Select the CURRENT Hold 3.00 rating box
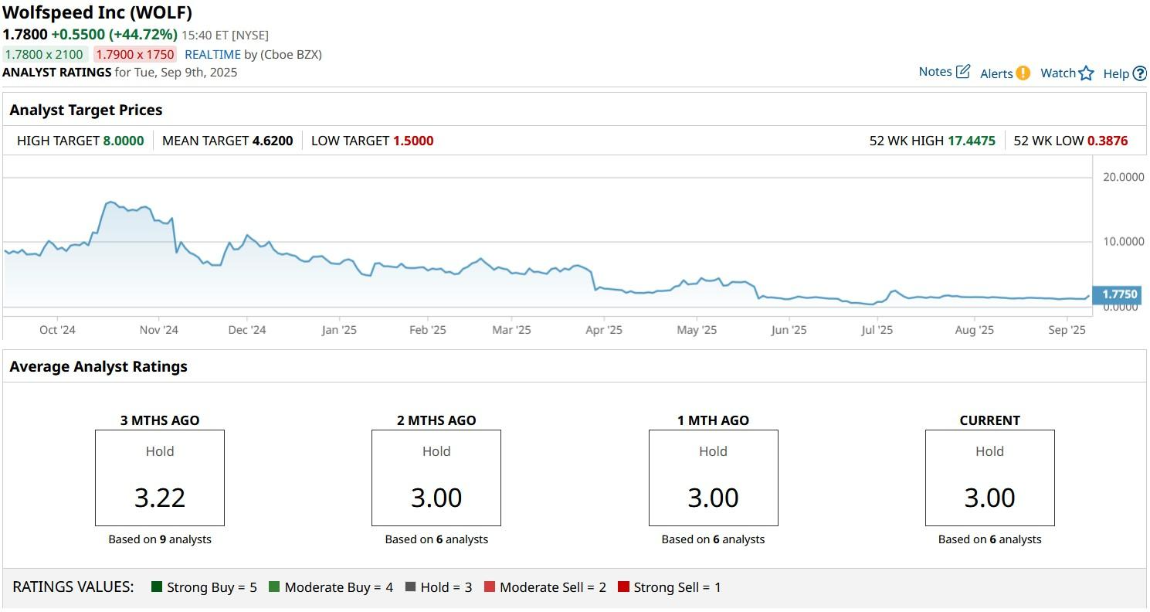 pos(989,478)
